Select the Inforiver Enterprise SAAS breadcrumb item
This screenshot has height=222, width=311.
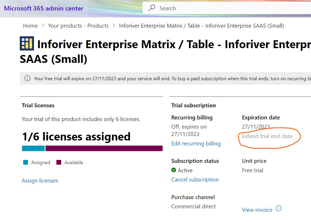point(201,26)
